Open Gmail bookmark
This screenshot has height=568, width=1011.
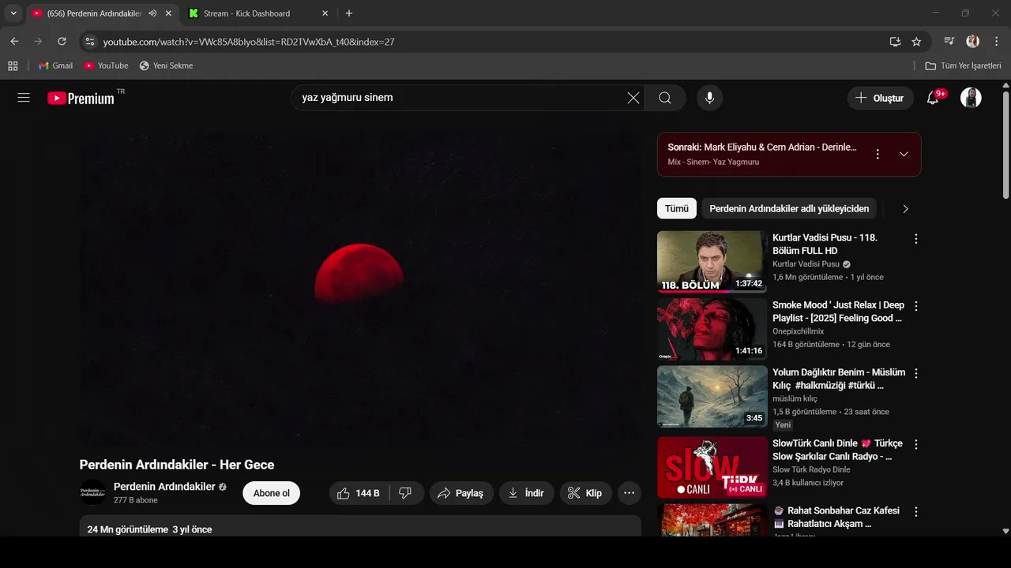pyautogui.click(x=55, y=65)
